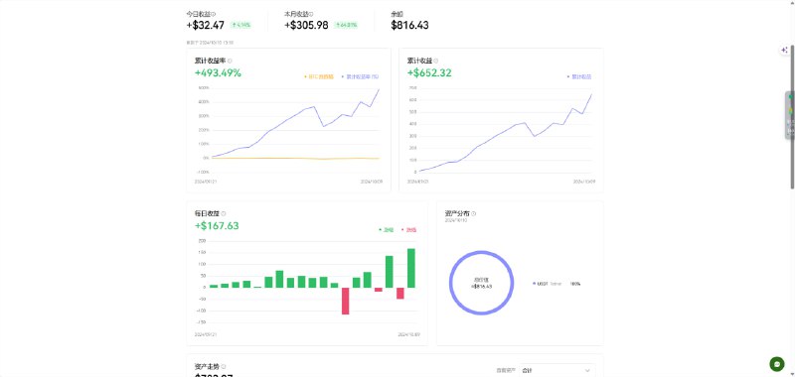
Task: Click the purple donut ring in 资产分布
Action: (481, 253)
